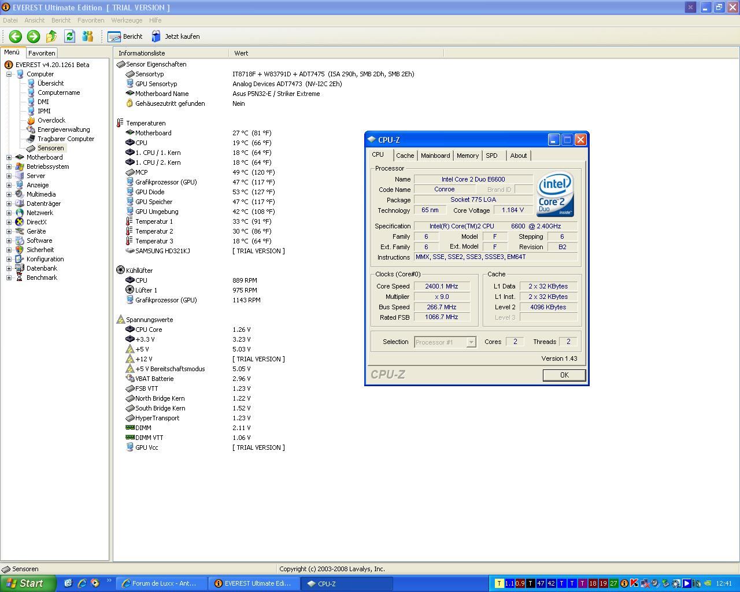
Task: Click the Kühllüfter fan icon
Action: 120,270
